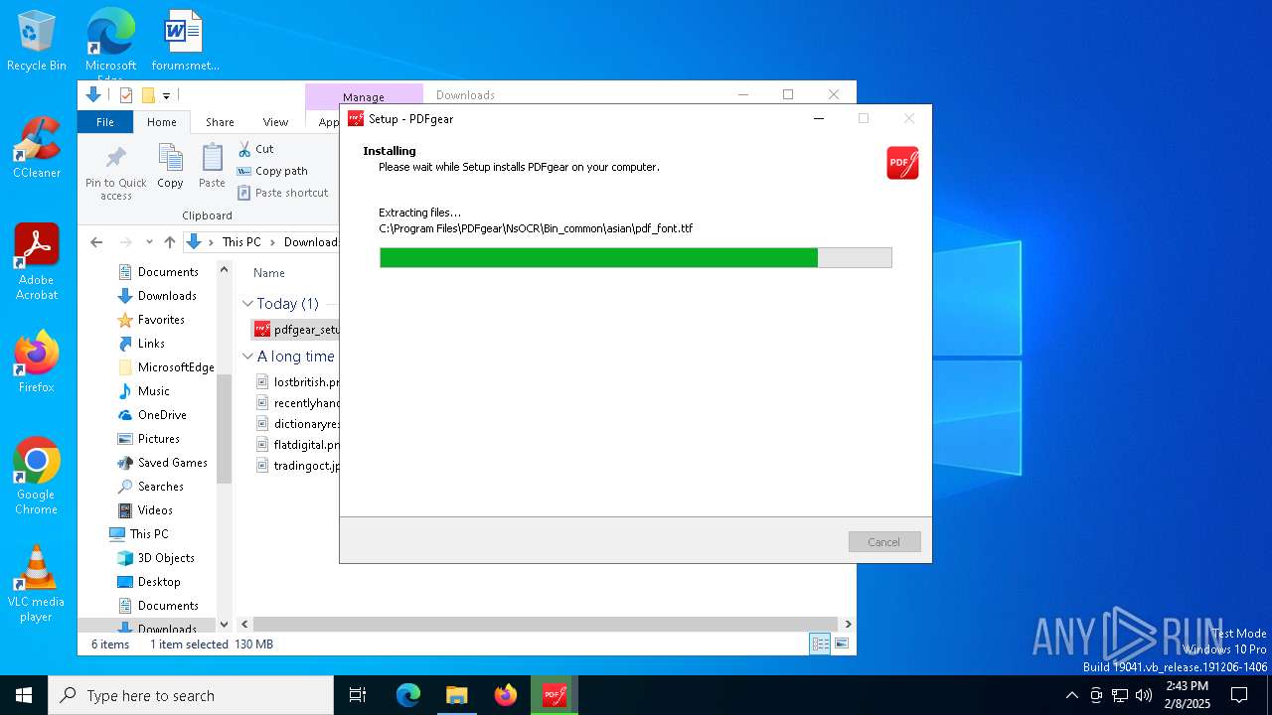Switch Explorer to details view icon
This screenshot has width=1272, height=715.
820,644
